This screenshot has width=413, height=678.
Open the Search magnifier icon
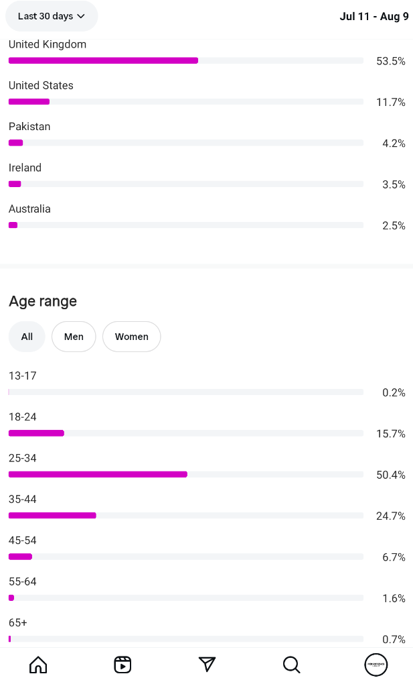291,665
